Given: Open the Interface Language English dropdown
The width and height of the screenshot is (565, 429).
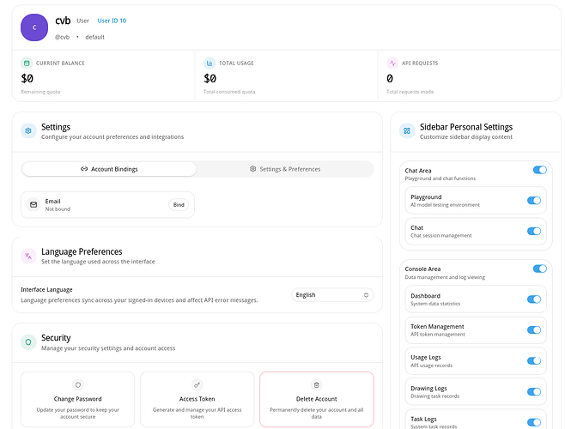Looking at the screenshot, I should pos(332,295).
